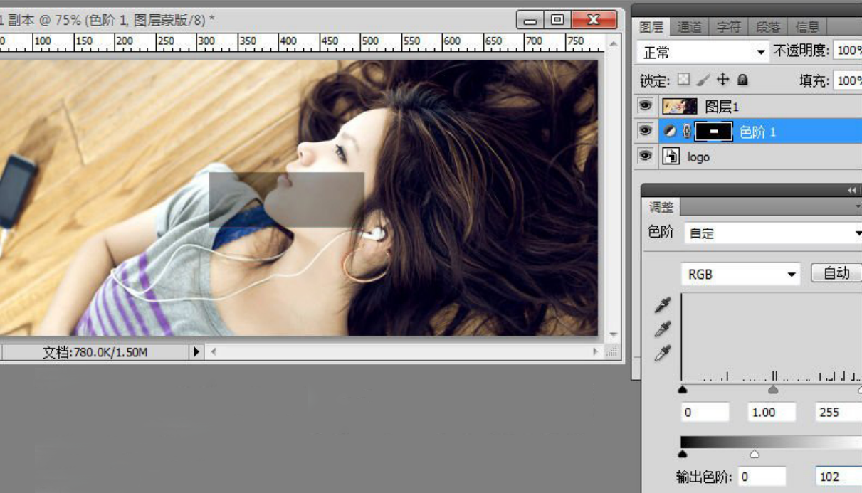Hide the logo layer
The image size is (862, 493).
coord(646,157)
